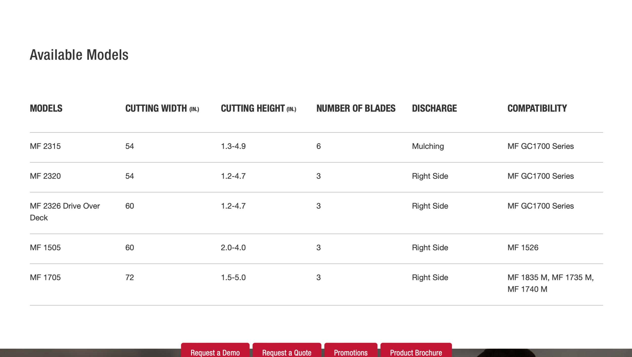Viewport: 632px width, 357px height.
Task: Click the blade count 6 for MF 2315
Action: click(319, 146)
